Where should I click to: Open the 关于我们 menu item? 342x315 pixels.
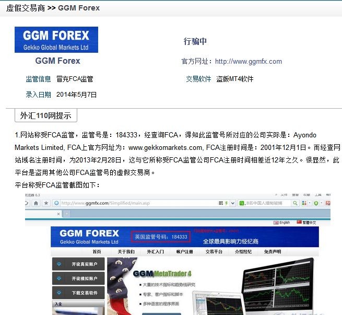click(x=126, y=251)
